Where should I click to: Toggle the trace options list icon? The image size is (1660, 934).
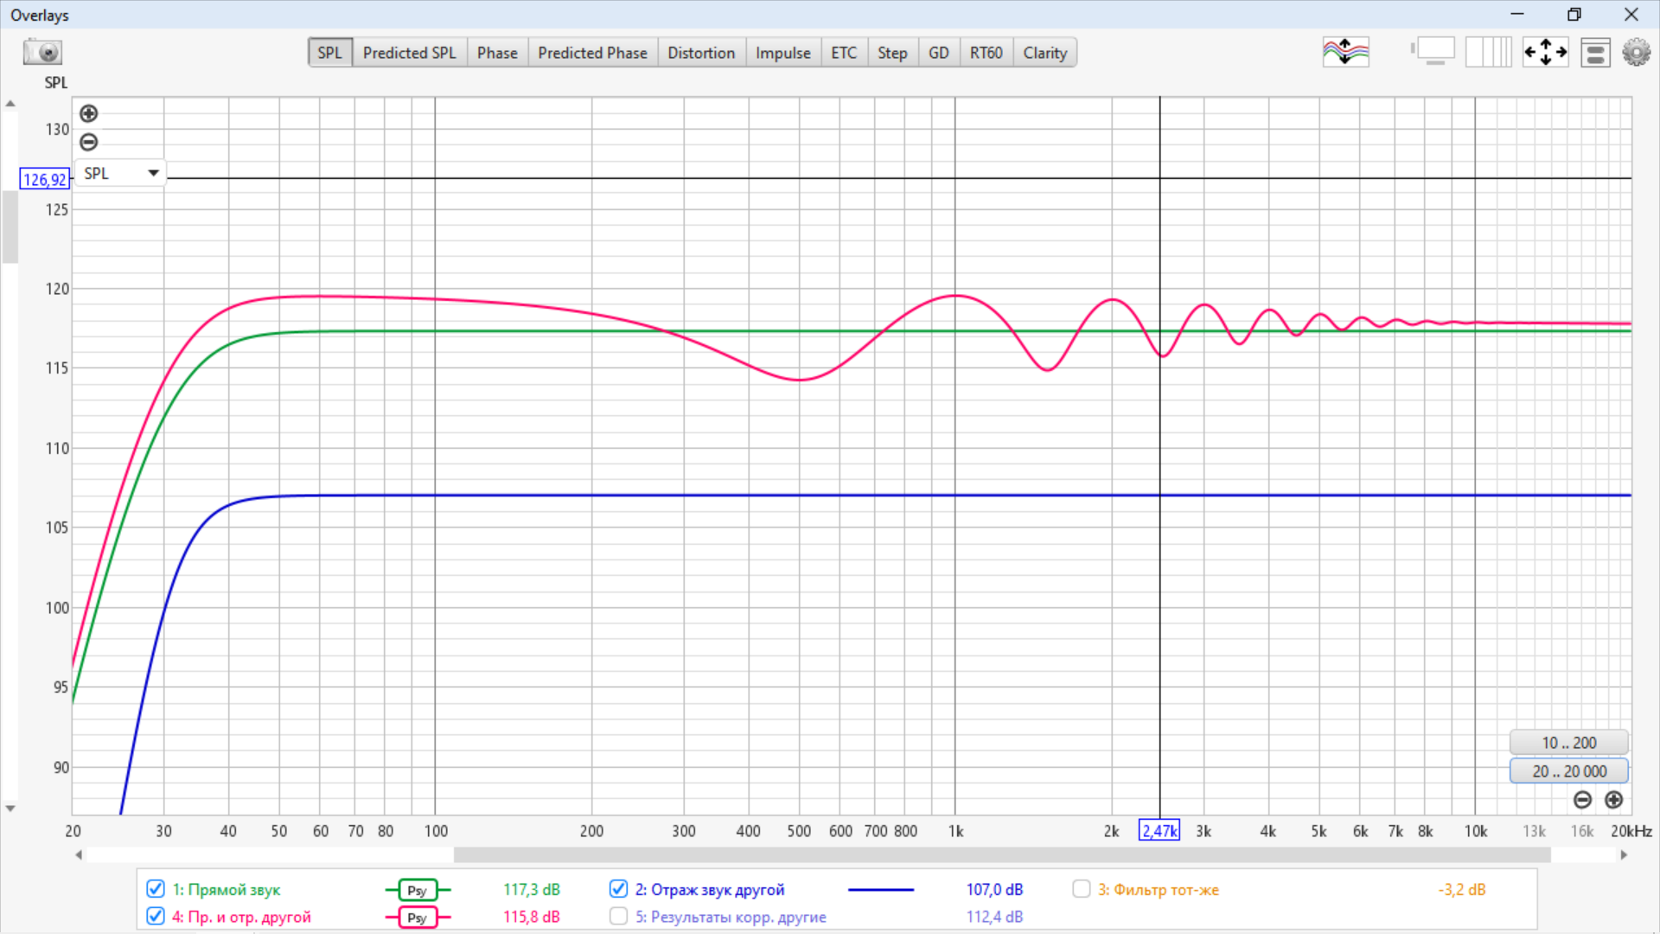click(x=1594, y=52)
